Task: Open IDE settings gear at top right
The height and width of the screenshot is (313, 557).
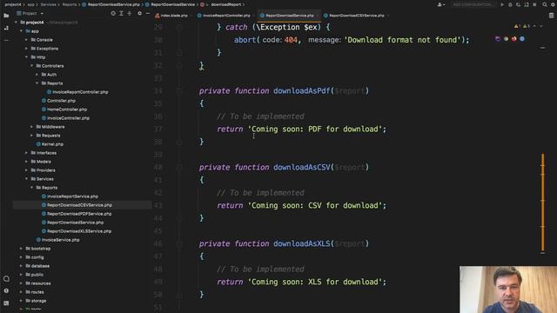Action: point(553,4)
